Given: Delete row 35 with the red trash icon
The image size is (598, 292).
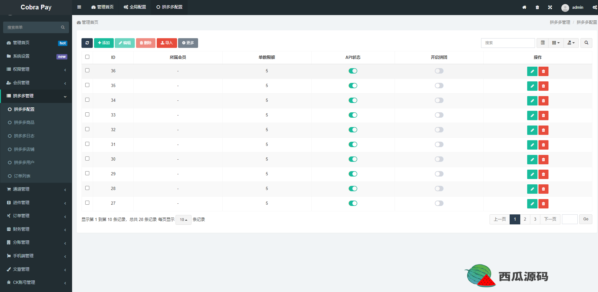Looking at the screenshot, I should tap(543, 86).
